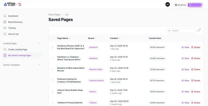Click Kanbloom tag in Review 2026 row
This screenshot has height=106, width=208.
[93, 47]
